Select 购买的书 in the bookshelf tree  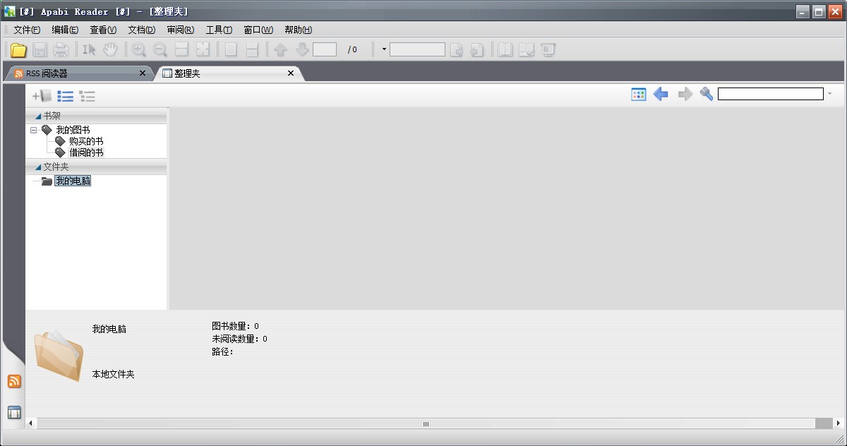pos(86,141)
